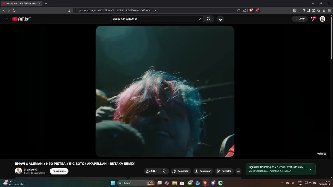The width and height of the screenshot is (333, 187).
Task: Run search with the magnifying glass button
Action: 209,19
